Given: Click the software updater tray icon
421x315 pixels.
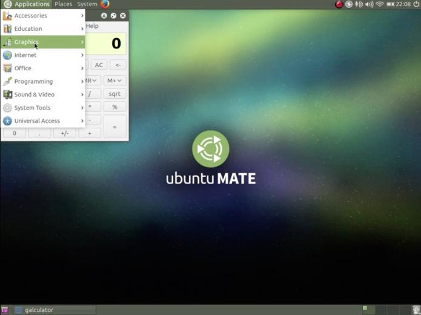Looking at the screenshot, I should click(x=349, y=4).
